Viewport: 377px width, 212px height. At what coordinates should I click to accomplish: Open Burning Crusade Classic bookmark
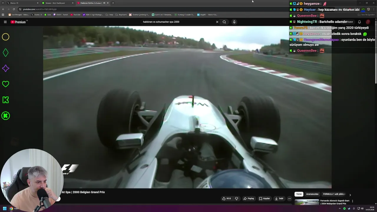(184, 14)
